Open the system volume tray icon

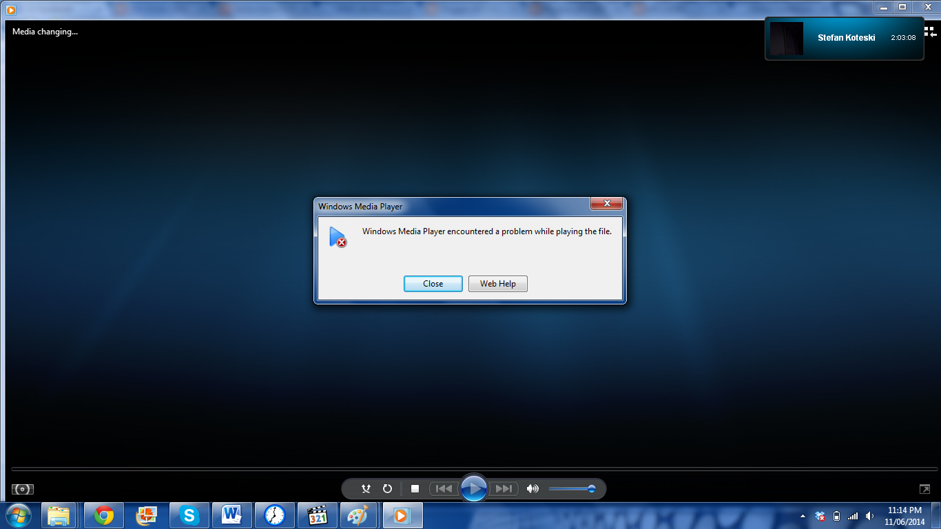pos(869,515)
